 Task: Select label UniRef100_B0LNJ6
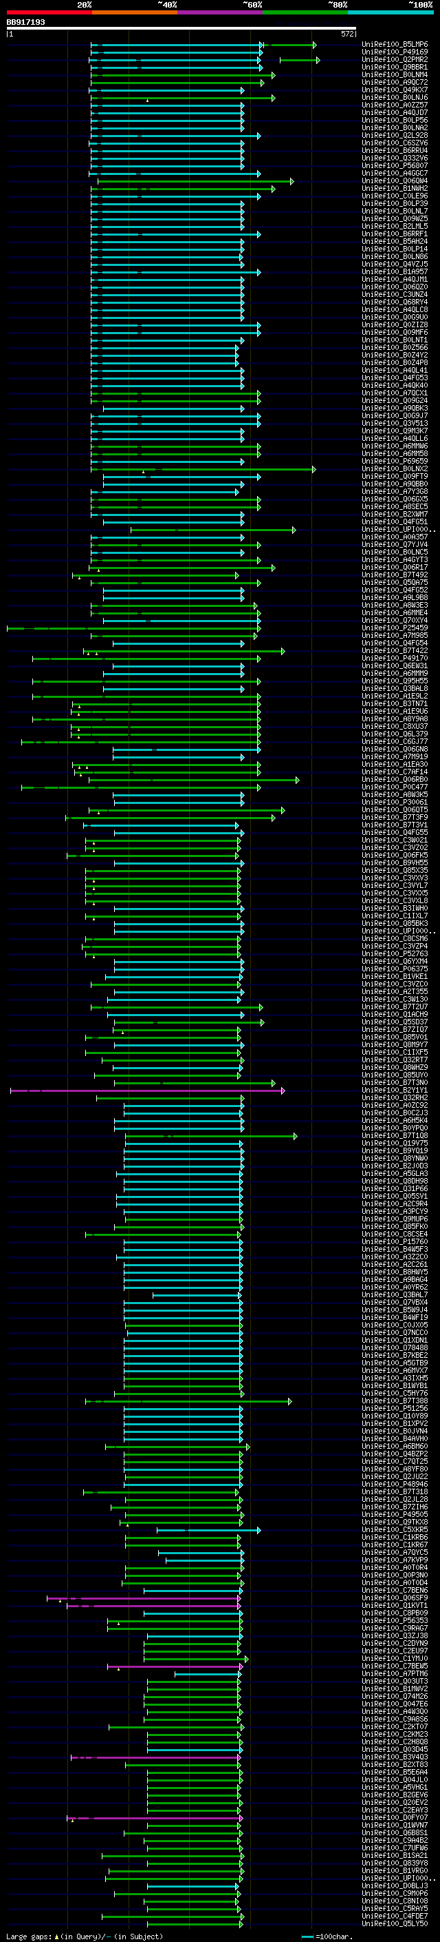[395, 97]
